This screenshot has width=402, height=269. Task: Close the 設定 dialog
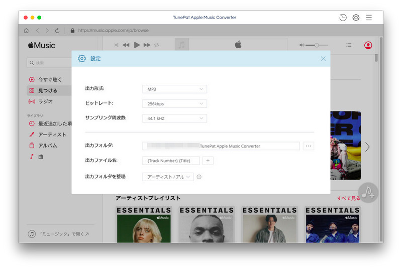[x=323, y=59]
